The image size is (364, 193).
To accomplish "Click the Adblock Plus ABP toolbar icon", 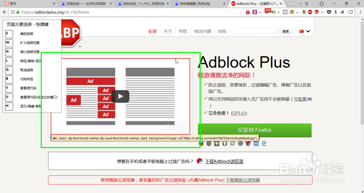I will pyautogui.click(x=310, y=12).
